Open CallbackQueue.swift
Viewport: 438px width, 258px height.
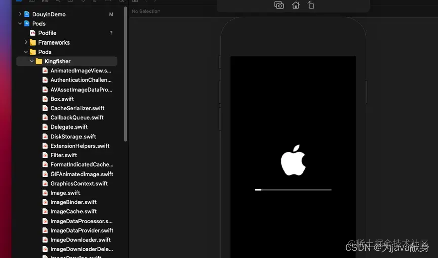[x=77, y=117]
